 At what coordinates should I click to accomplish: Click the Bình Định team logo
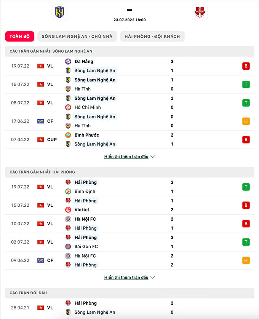pos(68,191)
